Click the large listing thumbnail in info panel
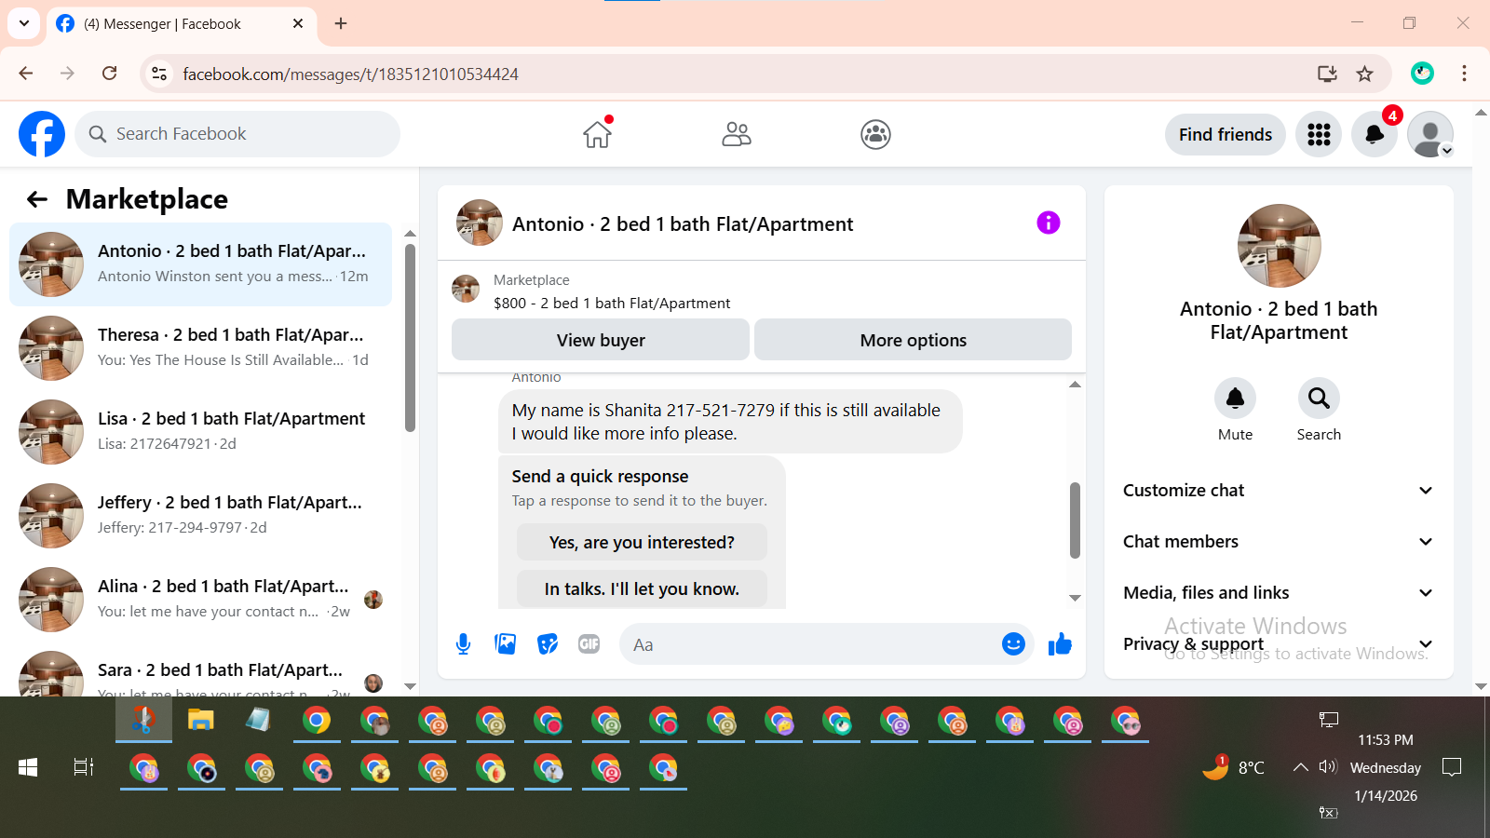 coord(1279,246)
